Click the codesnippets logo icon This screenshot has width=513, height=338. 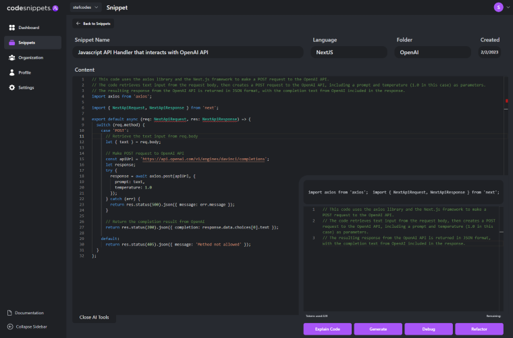(55, 8)
